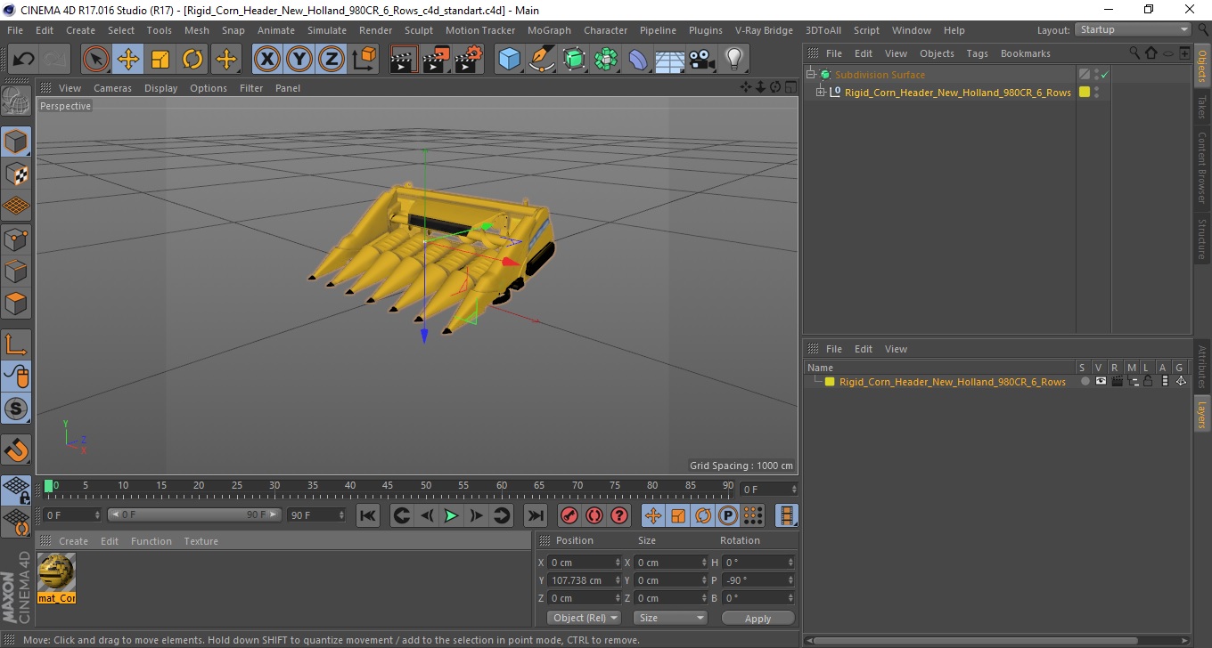
Task: Switch to Edges mode
Action: (x=16, y=271)
